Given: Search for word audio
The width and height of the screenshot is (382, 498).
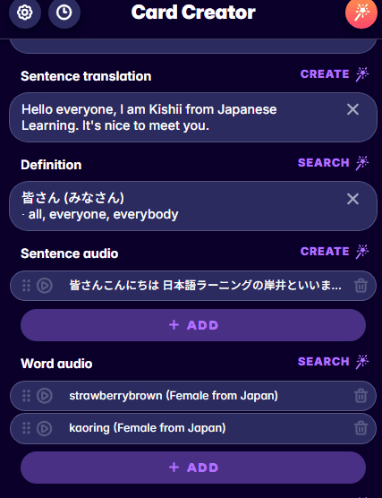Looking at the screenshot, I should click(x=333, y=362).
